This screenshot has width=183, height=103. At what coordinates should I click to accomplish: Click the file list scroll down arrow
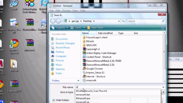click(x=164, y=81)
